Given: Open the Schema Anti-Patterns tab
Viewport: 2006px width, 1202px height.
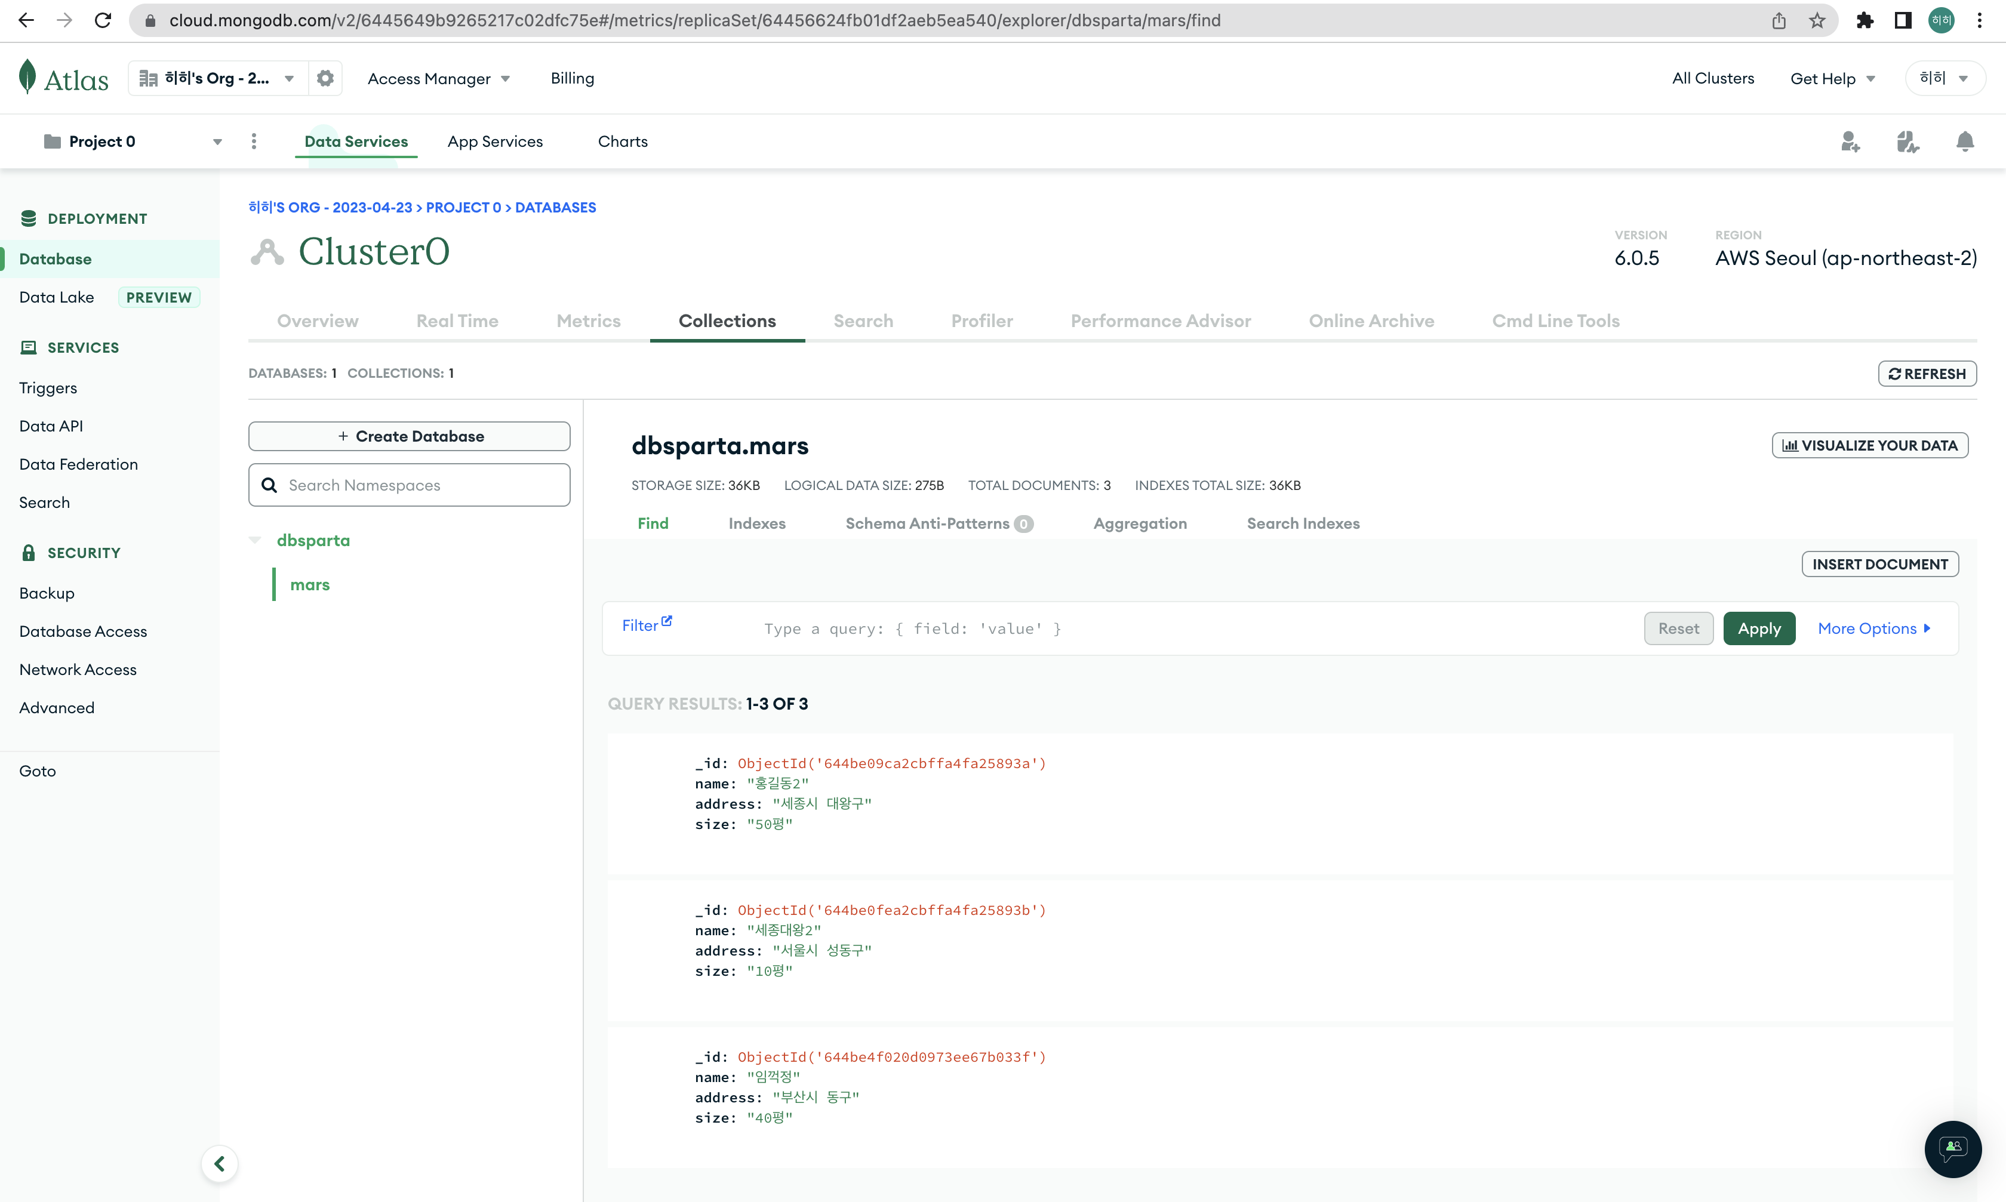Looking at the screenshot, I should click(939, 523).
